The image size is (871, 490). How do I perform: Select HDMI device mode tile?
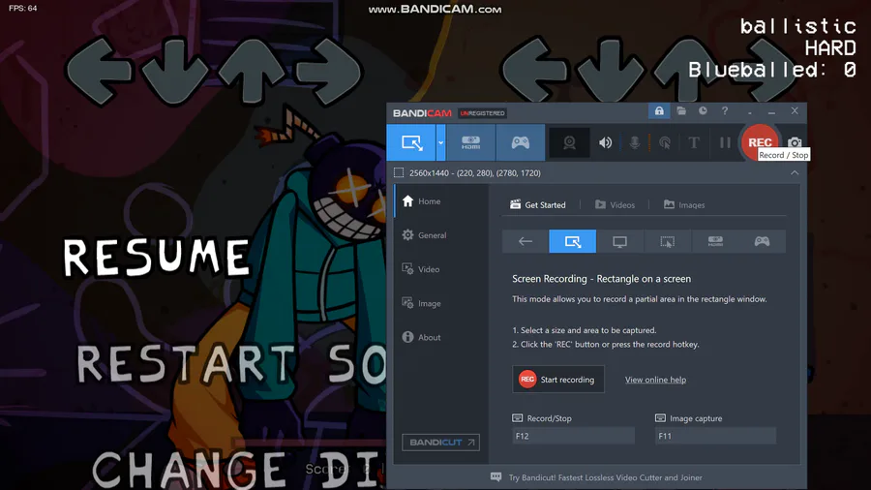pyautogui.click(x=715, y=241)
